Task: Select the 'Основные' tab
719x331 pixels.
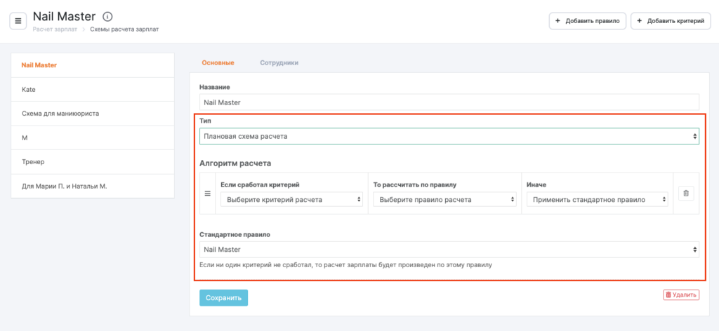Action: [218, 62]
